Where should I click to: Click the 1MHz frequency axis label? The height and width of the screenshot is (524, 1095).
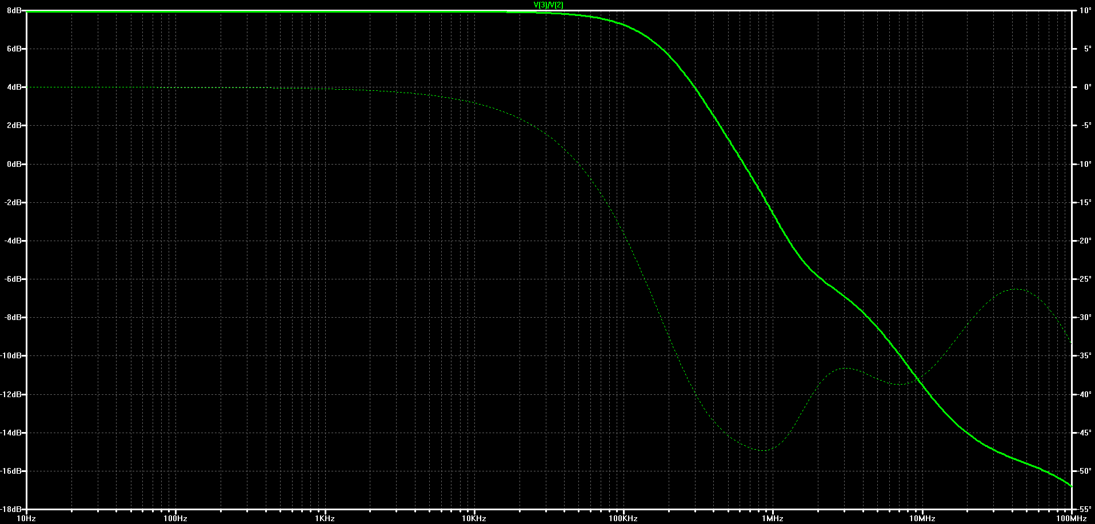(772, 518)
